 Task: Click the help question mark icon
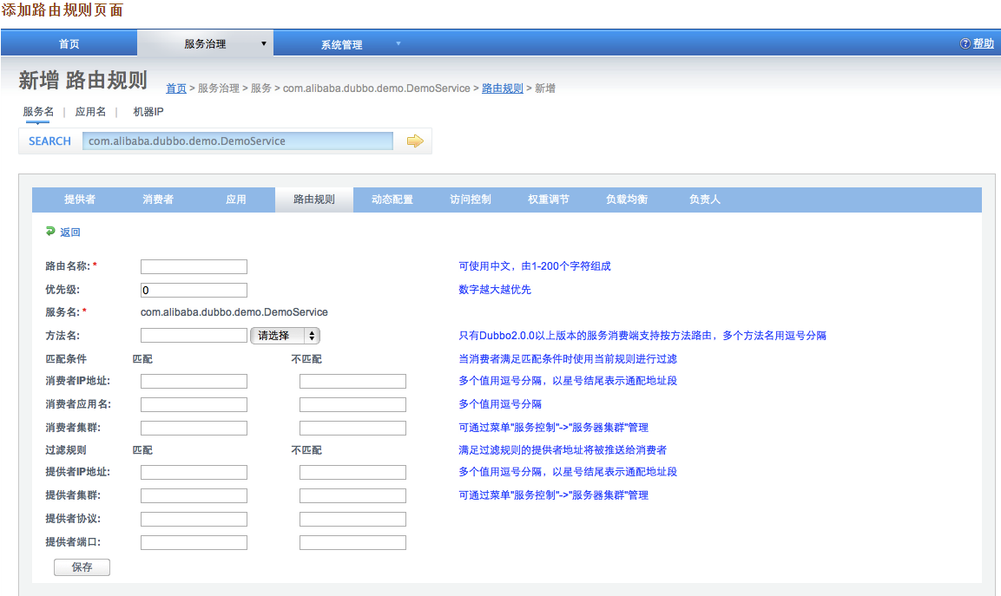tap(965, 43)
